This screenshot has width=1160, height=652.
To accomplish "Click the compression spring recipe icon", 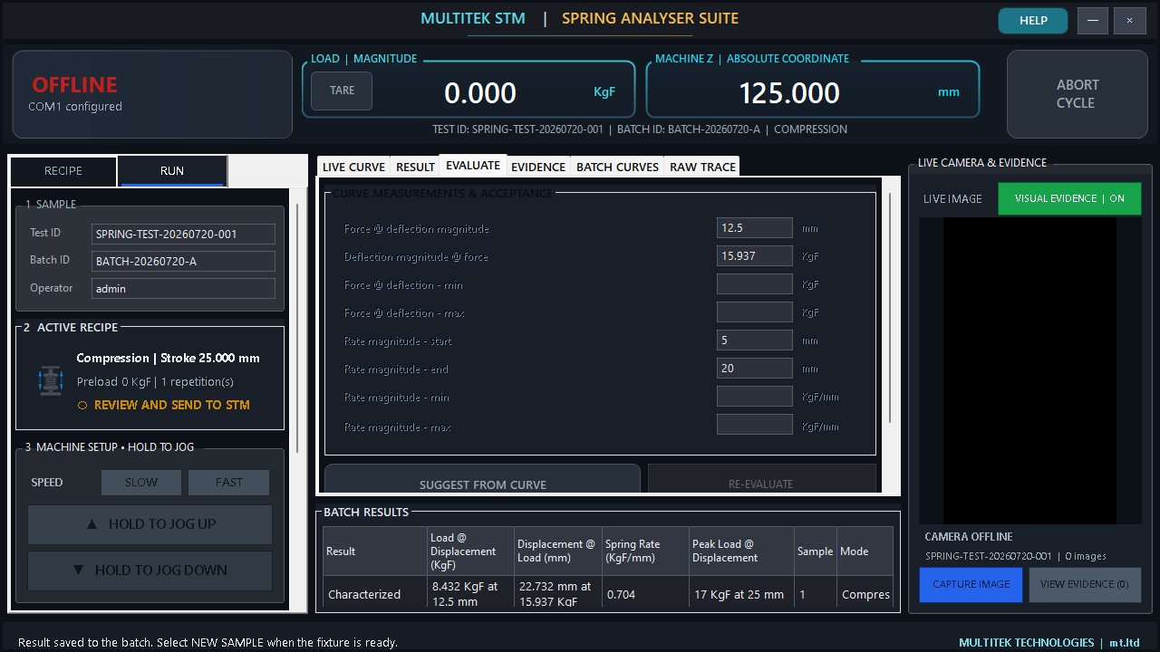I will (x=51, y=381).
